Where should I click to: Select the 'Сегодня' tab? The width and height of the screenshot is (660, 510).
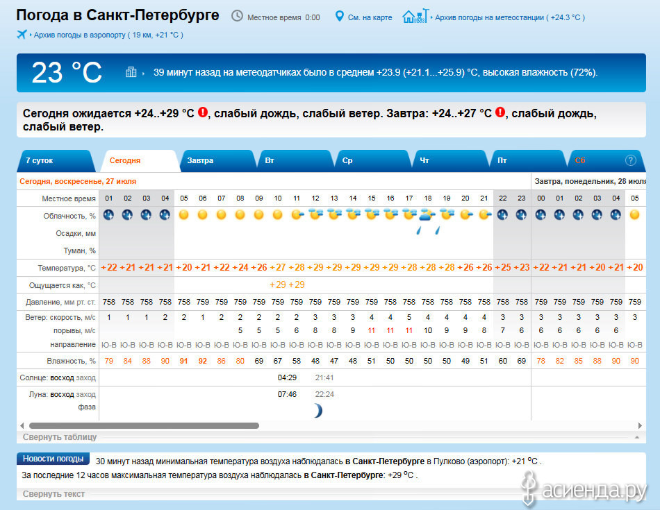pos(140,160)
